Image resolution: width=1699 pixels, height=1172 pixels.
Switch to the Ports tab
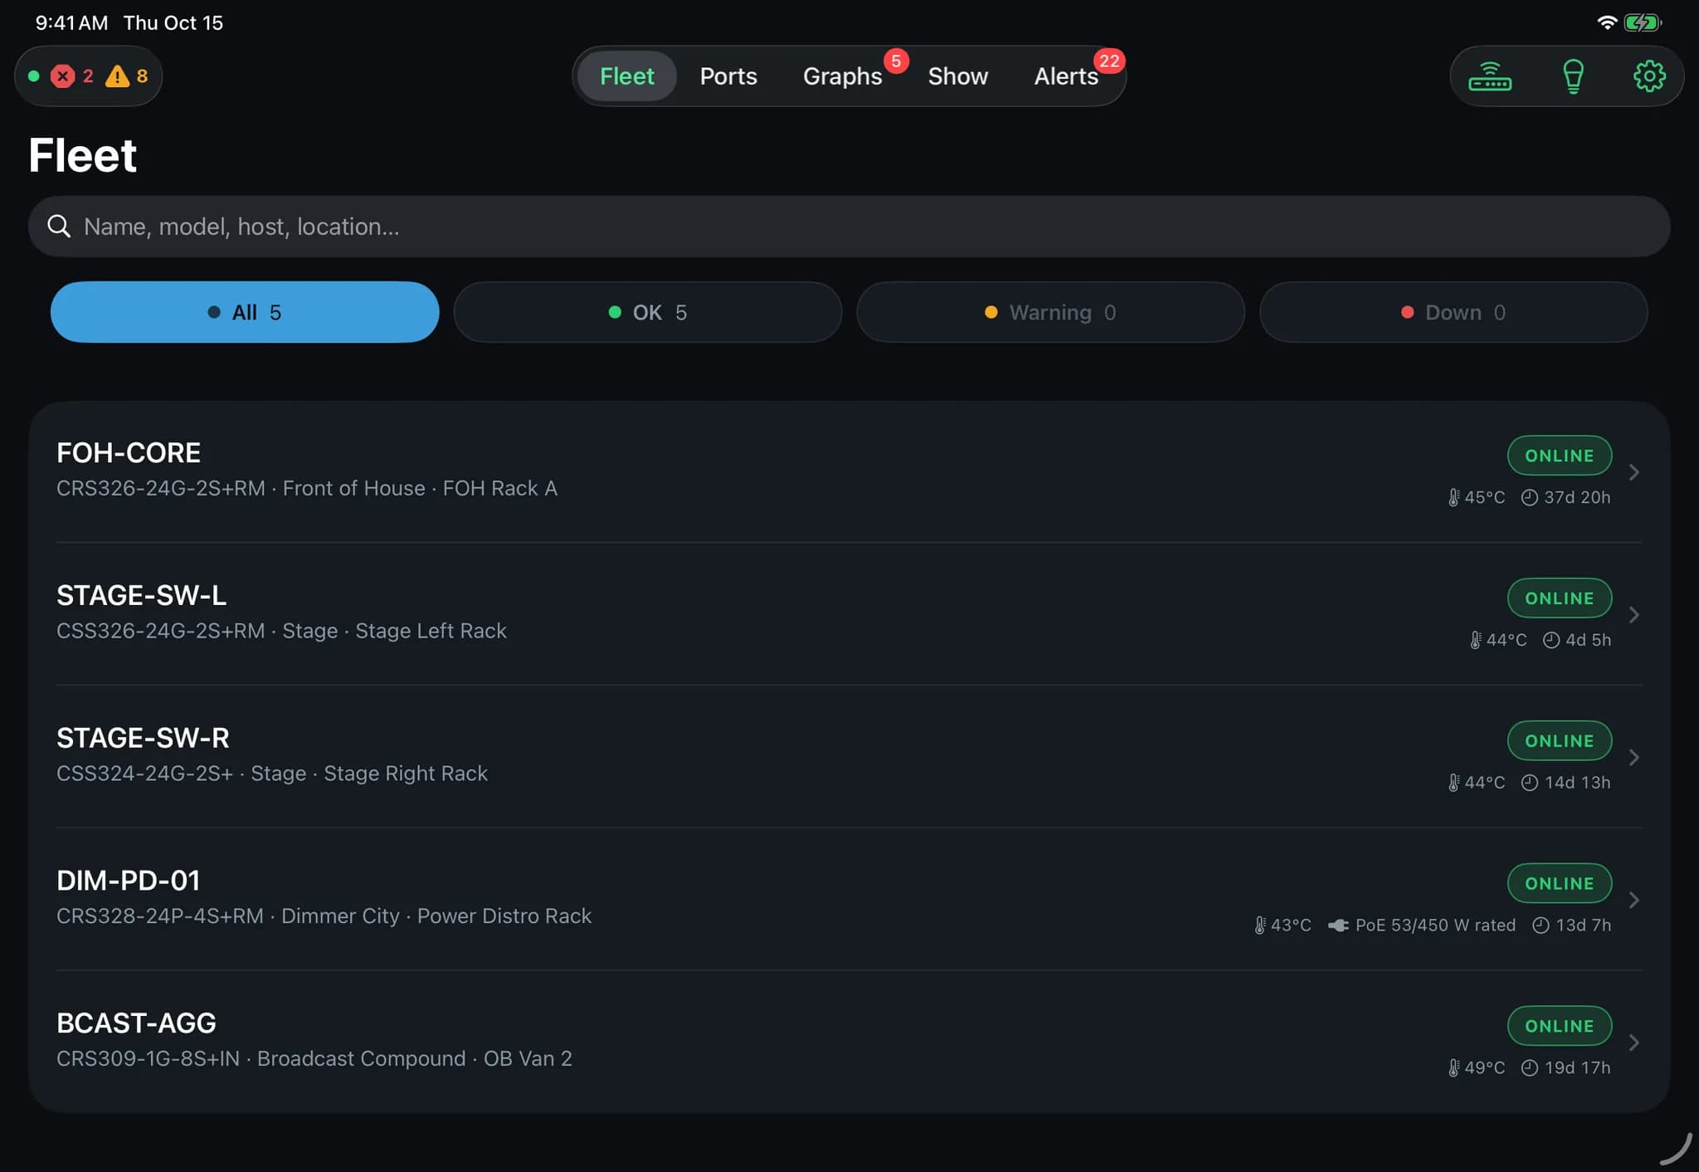tap(728, 76)
